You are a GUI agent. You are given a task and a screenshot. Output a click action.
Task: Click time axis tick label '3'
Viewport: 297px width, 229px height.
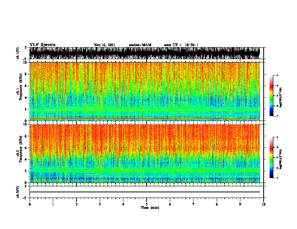click(x=100, y=204)
